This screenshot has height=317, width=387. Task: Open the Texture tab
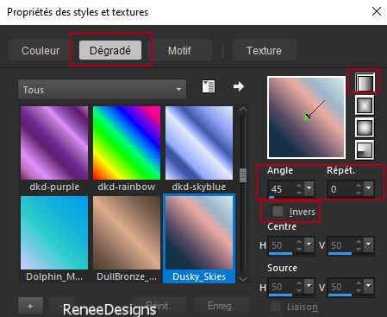(264, 51)
